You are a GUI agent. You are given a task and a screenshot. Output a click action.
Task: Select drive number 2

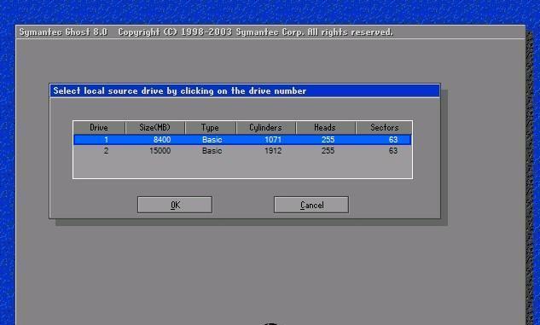point(106,151)
